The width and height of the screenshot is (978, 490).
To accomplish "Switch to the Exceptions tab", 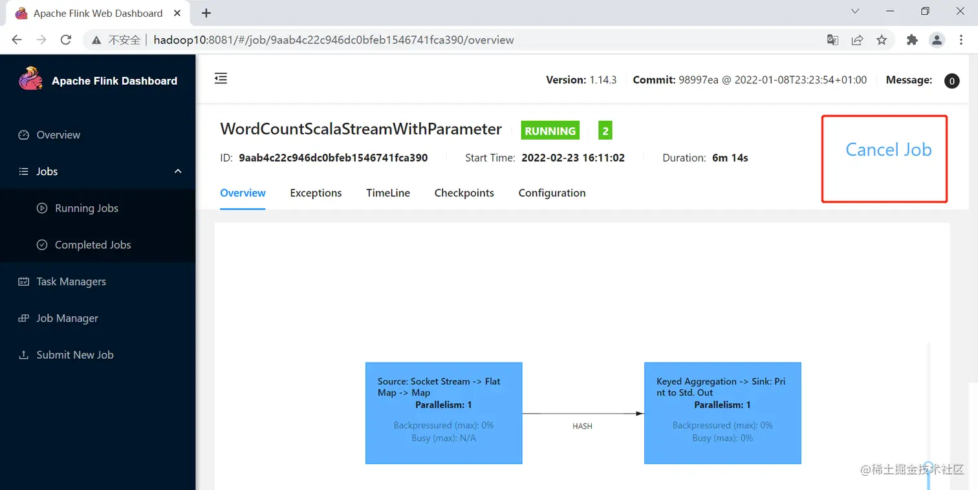I will point(316,193).
